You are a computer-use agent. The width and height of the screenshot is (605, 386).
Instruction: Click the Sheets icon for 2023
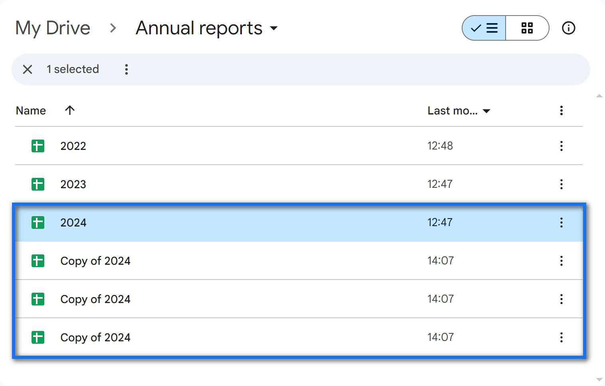click(38, 184)
